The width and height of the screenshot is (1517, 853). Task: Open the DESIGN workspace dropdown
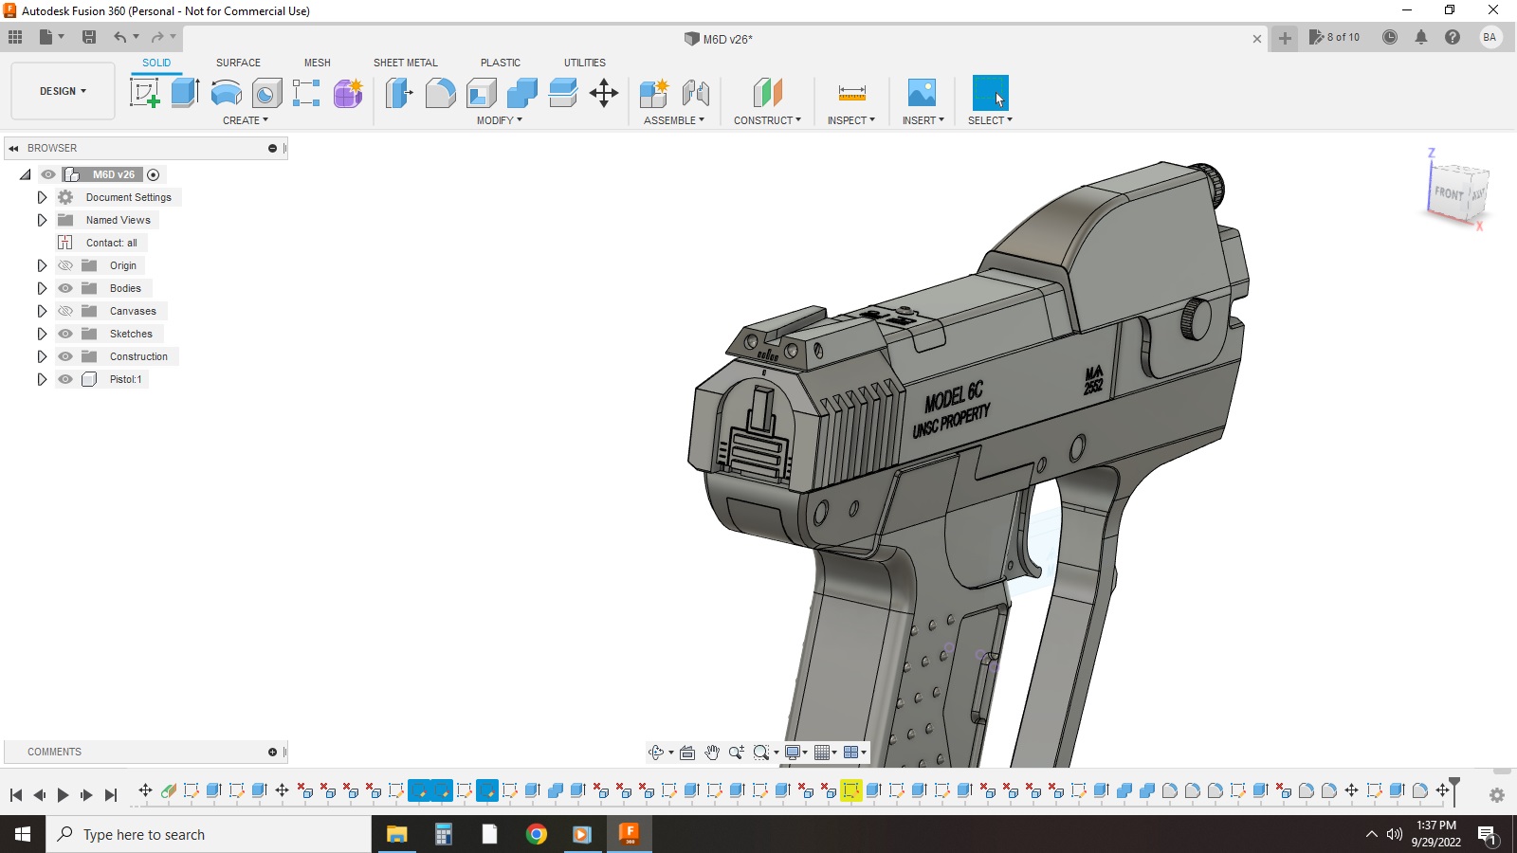click(x=63, y=91)
